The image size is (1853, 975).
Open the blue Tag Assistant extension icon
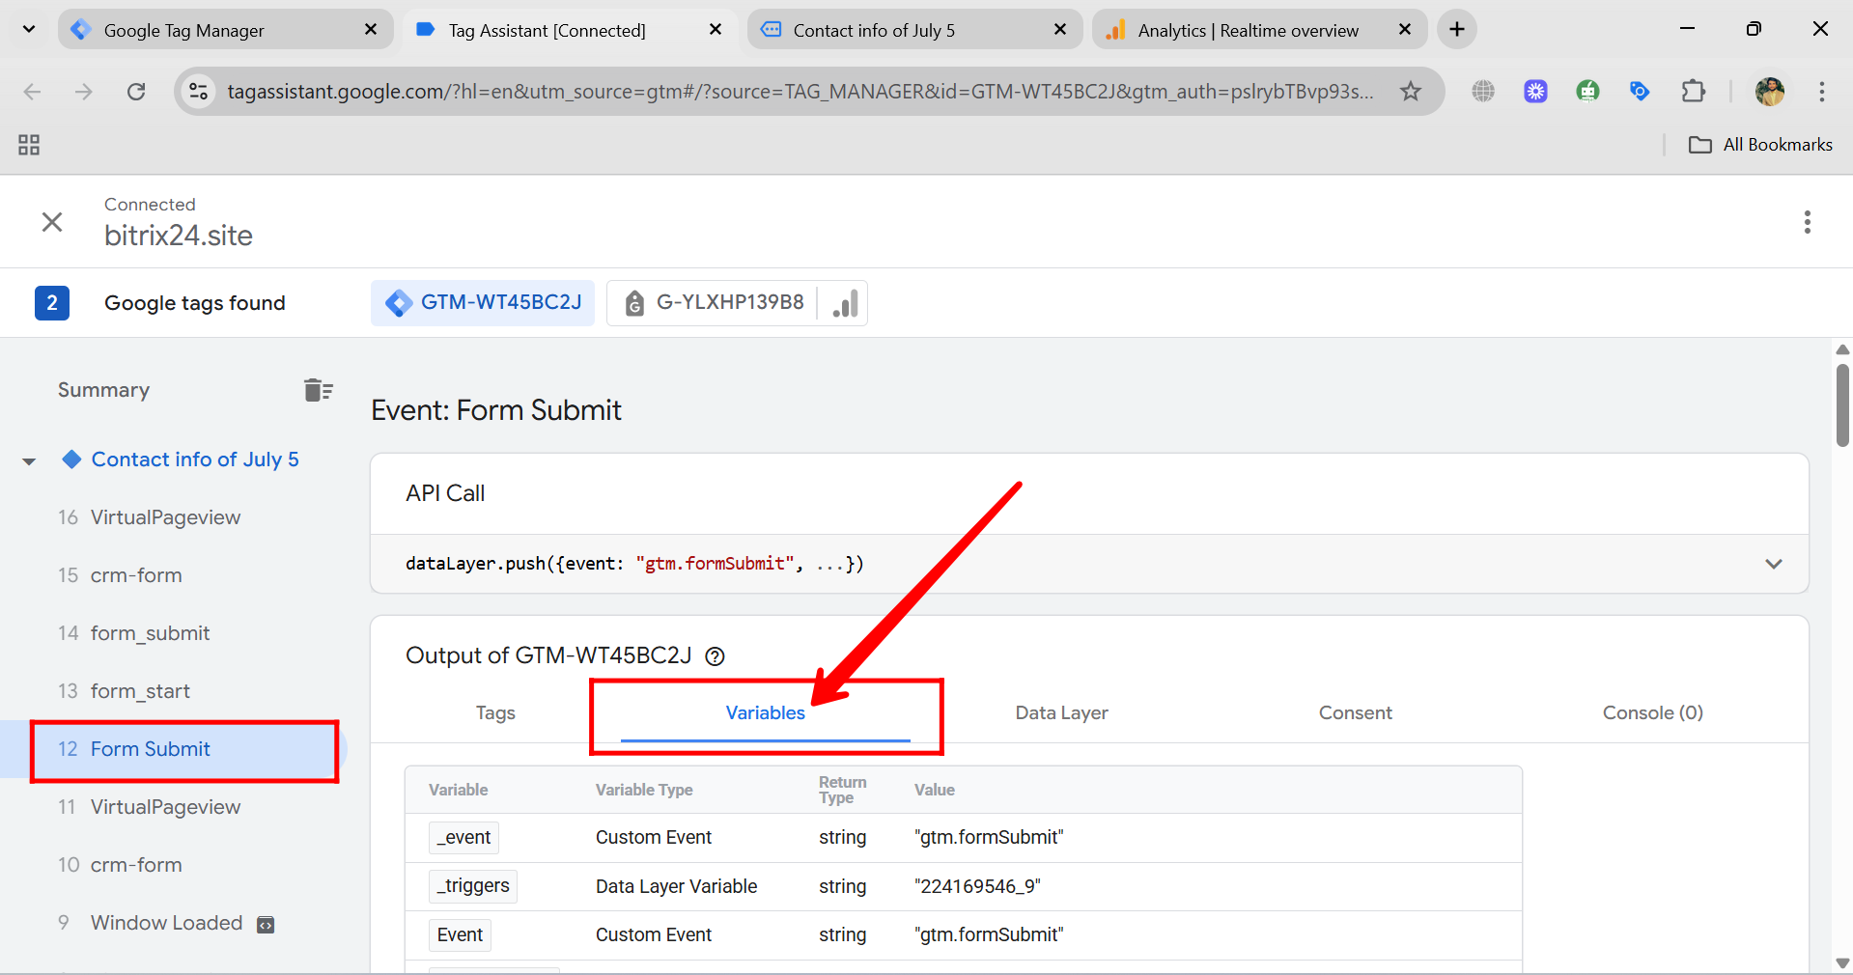1640,92
